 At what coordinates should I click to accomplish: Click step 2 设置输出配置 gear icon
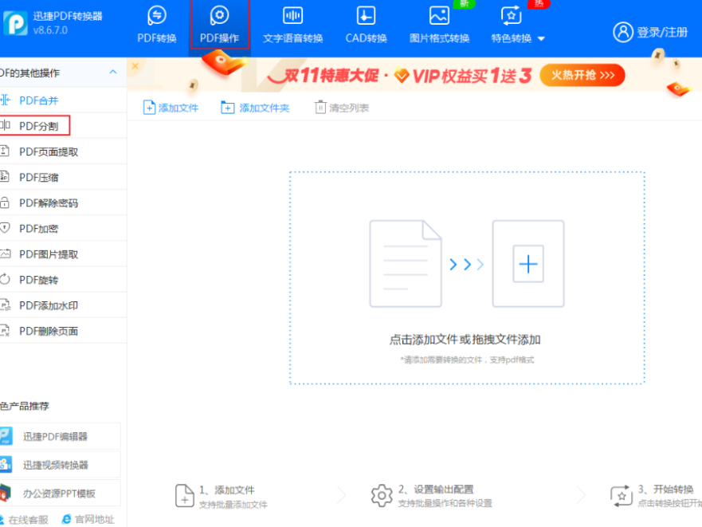point(382,496)
